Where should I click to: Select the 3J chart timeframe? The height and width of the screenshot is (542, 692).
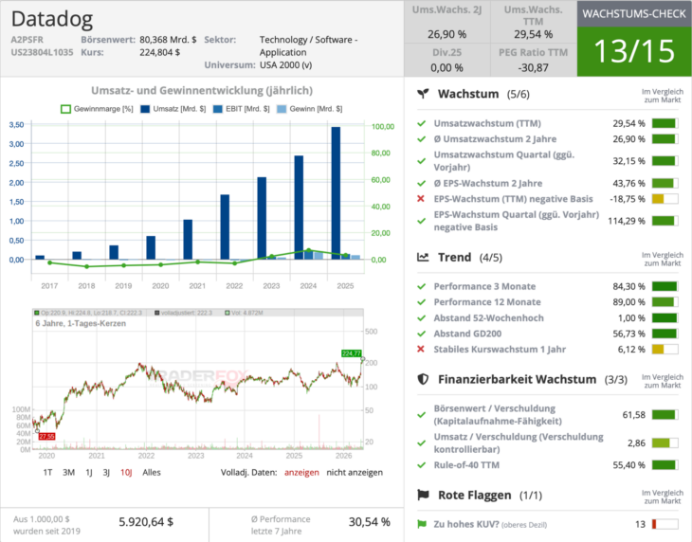pos(106,472)
